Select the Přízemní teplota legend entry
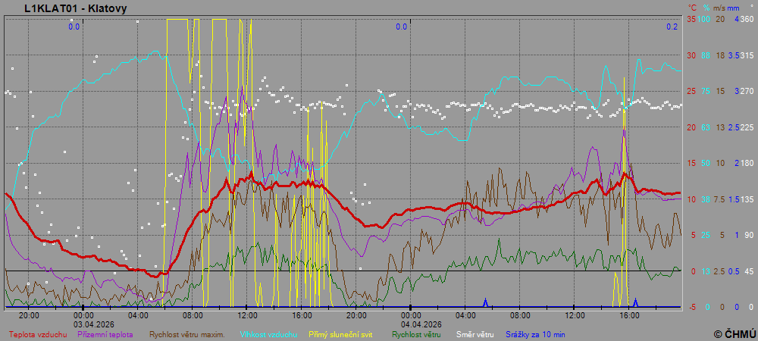The image size is (758, 341). (x=105, y=334)
